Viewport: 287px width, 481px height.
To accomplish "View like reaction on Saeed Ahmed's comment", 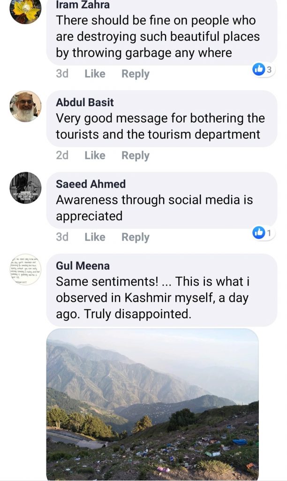I will pos(263,233).
